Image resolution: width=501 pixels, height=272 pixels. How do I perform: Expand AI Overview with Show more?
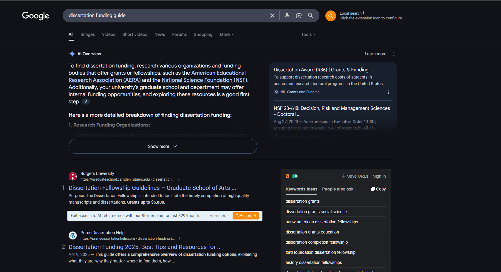163,146
